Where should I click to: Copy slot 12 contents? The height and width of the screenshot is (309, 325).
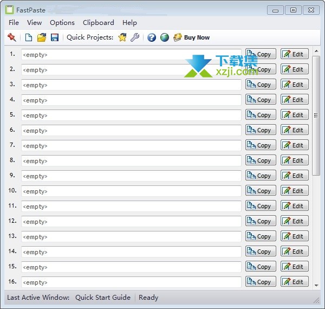(261, 221)
